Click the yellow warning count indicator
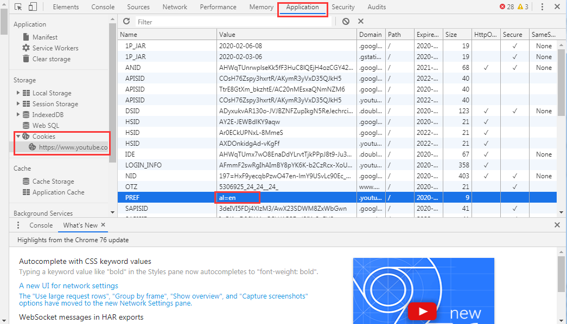Viewport: 567px width, 324px height. click(523, 7)
